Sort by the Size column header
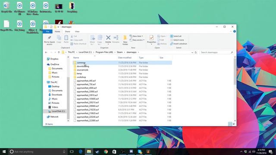 pyautogui.click(x=165, y=58)
